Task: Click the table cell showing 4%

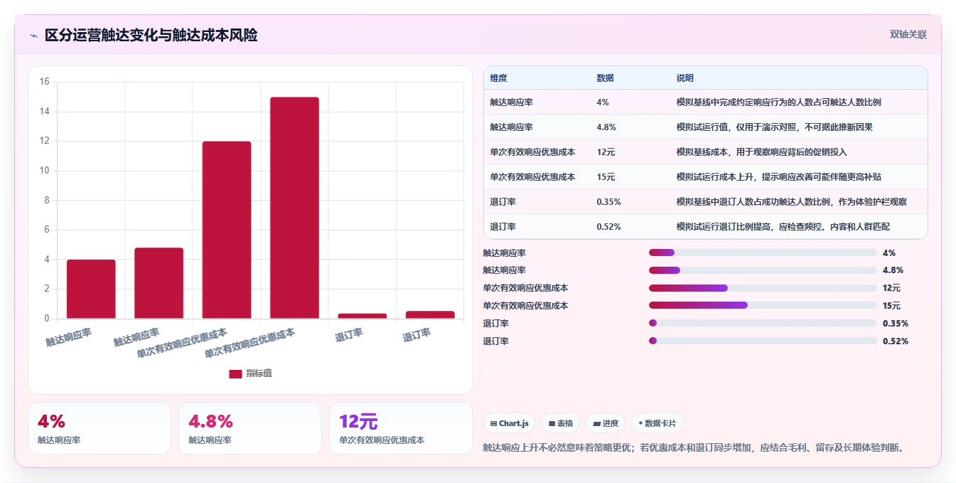Action: coord(603,102)
